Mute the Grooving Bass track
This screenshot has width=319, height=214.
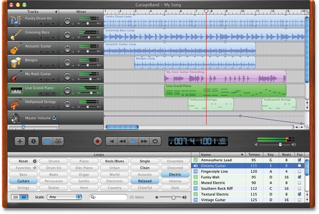41,38
